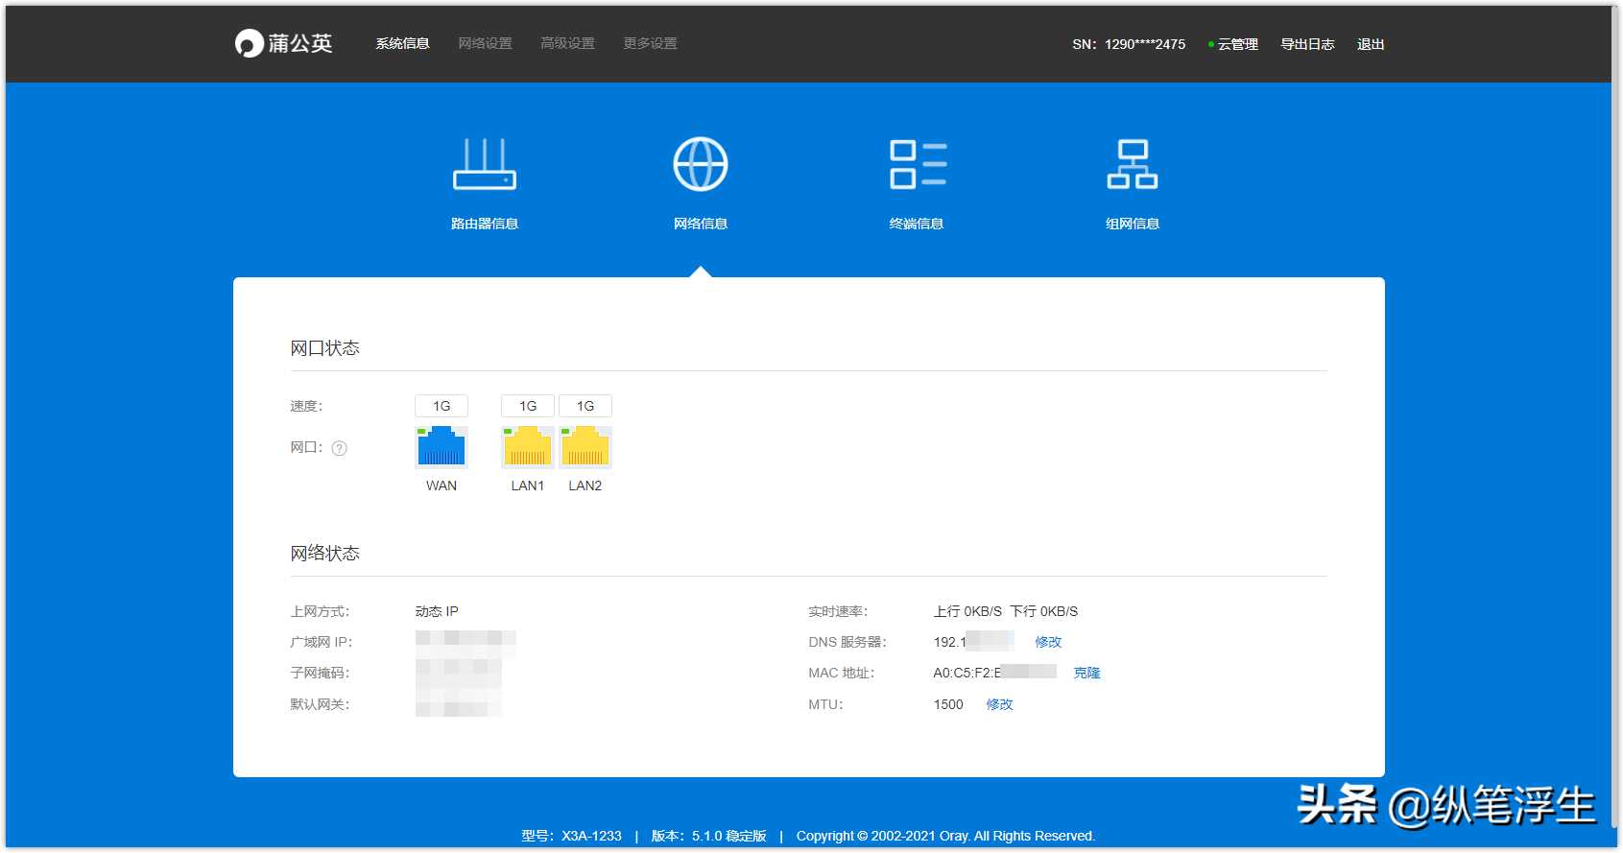Select the network info (网络信息) globe icon
This screenshot has width=1623, height=853.
point(701,164)
